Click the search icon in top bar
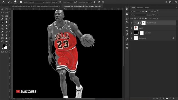178x100 pixels. 166,2
